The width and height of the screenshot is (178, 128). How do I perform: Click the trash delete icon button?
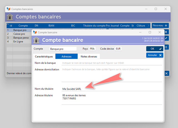click(x=167, y=32)
